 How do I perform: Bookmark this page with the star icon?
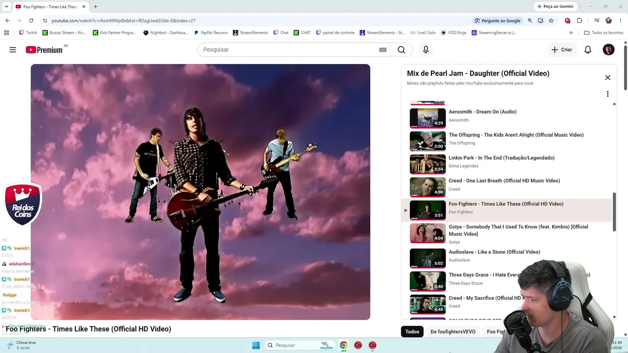(x=551, y=21)
